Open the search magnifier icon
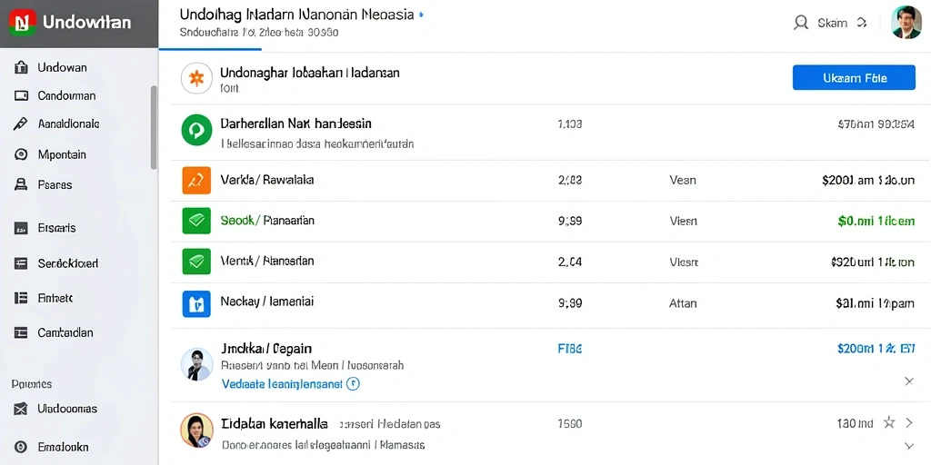The width and height of the screenshot is (931, 465). (x=801, y=23)
